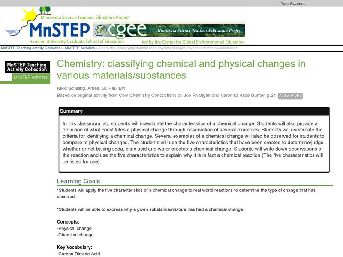Click the Summary box header

72,111
